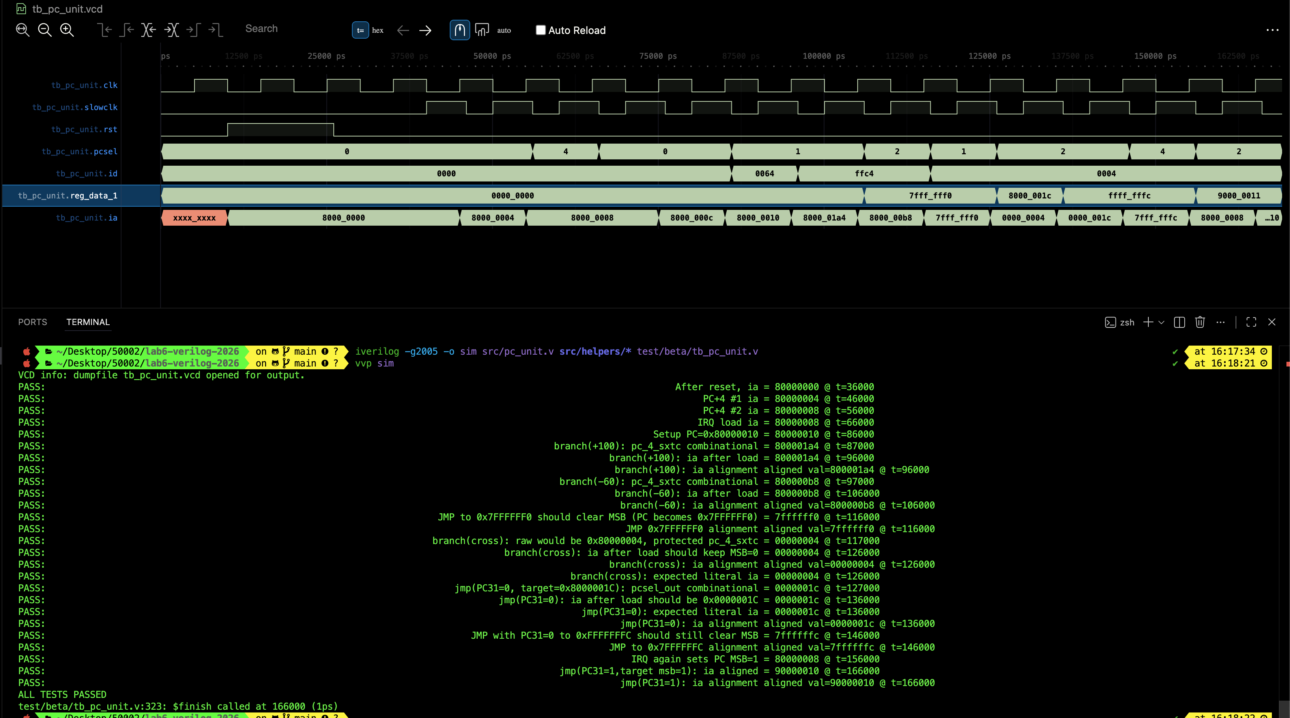Select the TERMINAL tab
The image size is (1290, 718).
(88, 322)
